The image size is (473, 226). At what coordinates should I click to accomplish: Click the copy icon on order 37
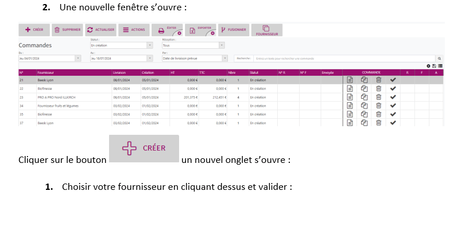[364, 123]
